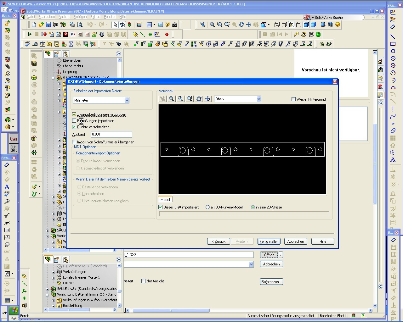
Task: Open the Oben view orientation dropdown
Action: coord(259,99)
